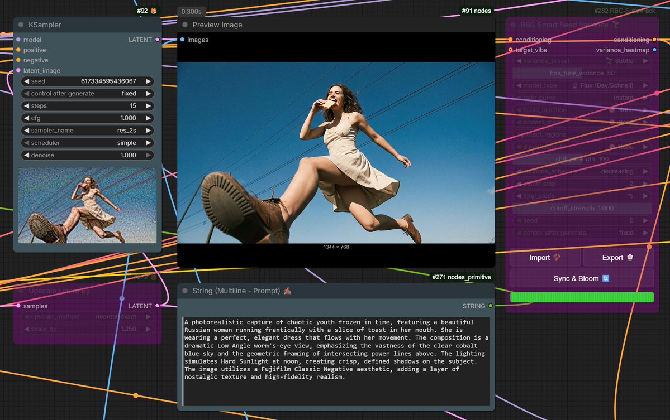
Task: Click the Export button
Action: click(618, 258)
